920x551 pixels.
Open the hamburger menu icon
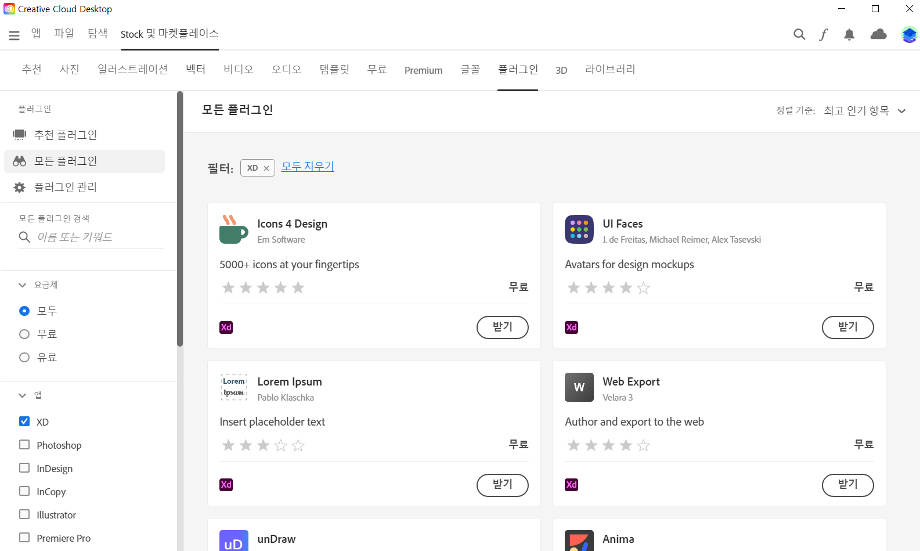pyautogui.click(x=15, y=36)
